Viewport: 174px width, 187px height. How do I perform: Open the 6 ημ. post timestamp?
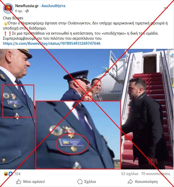(19, 11)
